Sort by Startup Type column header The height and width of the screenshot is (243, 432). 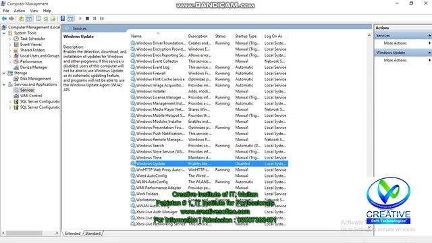point(248,36)
